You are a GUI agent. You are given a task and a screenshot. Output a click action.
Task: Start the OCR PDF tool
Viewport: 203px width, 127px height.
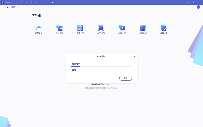coord(101,29)
